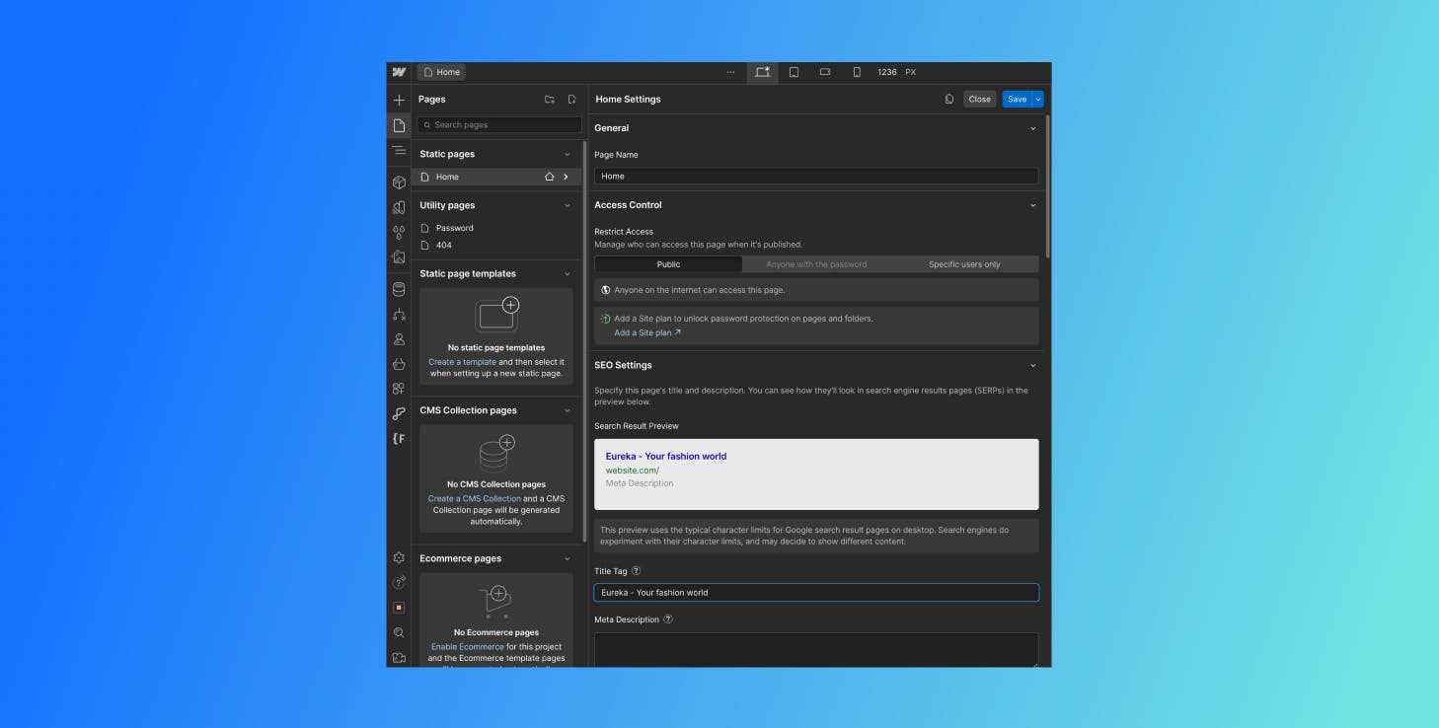This screenshot has width=1439, height=728.
Task: Select Anyone with the password option
Action: point(816,264)
